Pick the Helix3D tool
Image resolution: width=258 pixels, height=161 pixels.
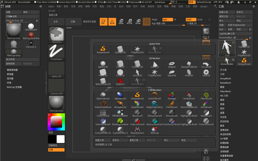click(x=189, y=73)
